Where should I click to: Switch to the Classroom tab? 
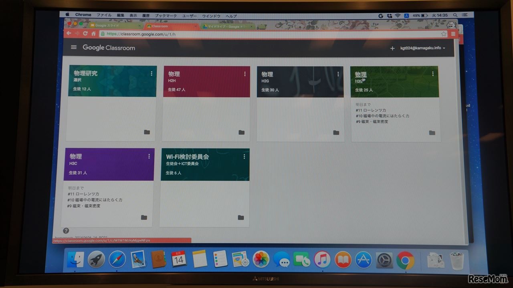(172, 26)
